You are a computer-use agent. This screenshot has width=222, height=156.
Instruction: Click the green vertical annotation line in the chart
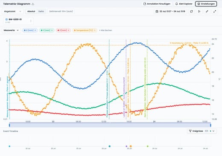coord(147,79)
